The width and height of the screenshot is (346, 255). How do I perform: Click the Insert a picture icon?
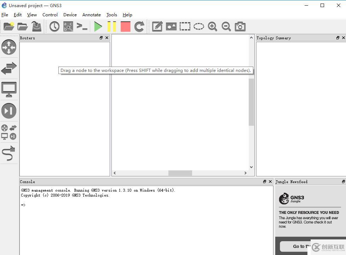(x=171, y=27)
